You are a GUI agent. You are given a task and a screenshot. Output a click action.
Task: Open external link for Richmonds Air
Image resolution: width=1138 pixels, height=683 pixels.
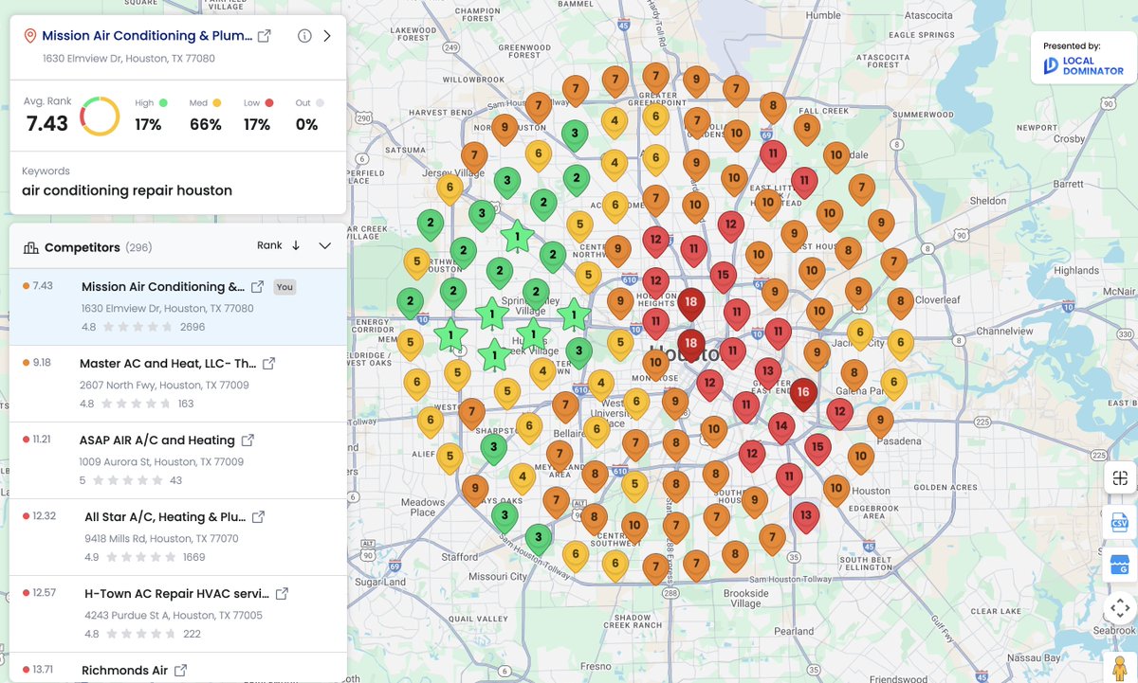(x=180, y=671)
